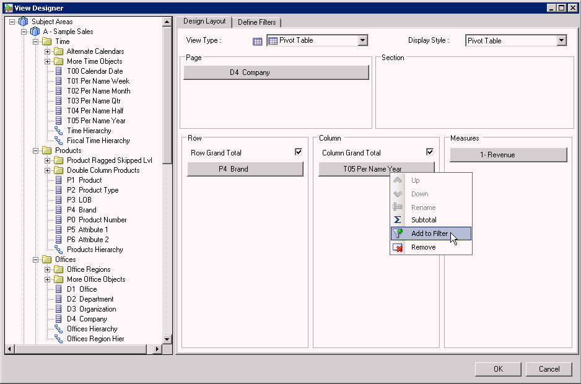Open the Display Style dropdown
Screen dimensions: 581x384
click(x=561, y=40)
